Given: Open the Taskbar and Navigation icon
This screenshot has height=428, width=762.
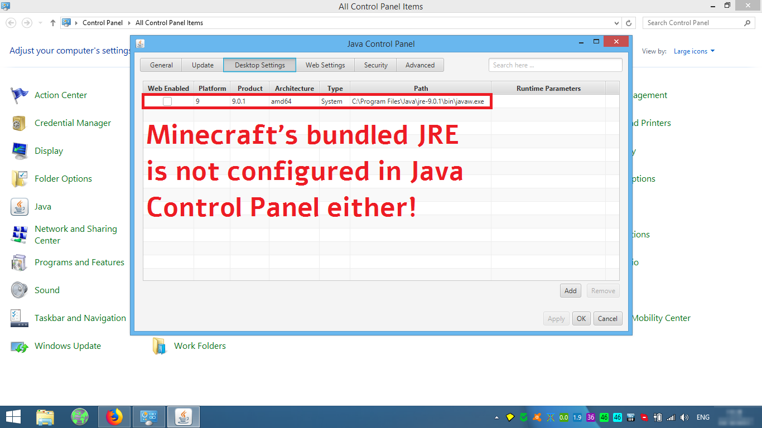Looking at the screenshot, I should 20,318.
